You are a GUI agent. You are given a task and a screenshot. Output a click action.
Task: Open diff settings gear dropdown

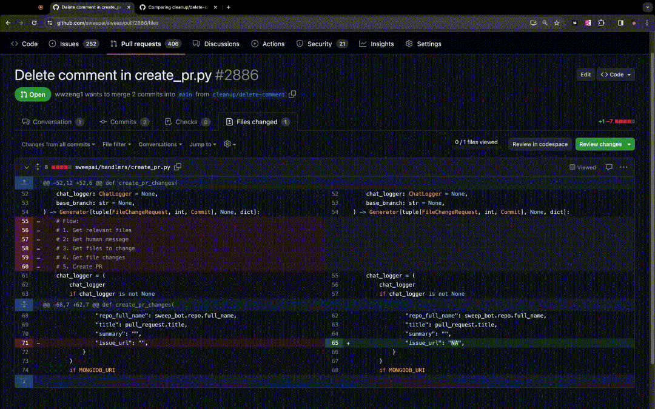[x=230, y=144]
